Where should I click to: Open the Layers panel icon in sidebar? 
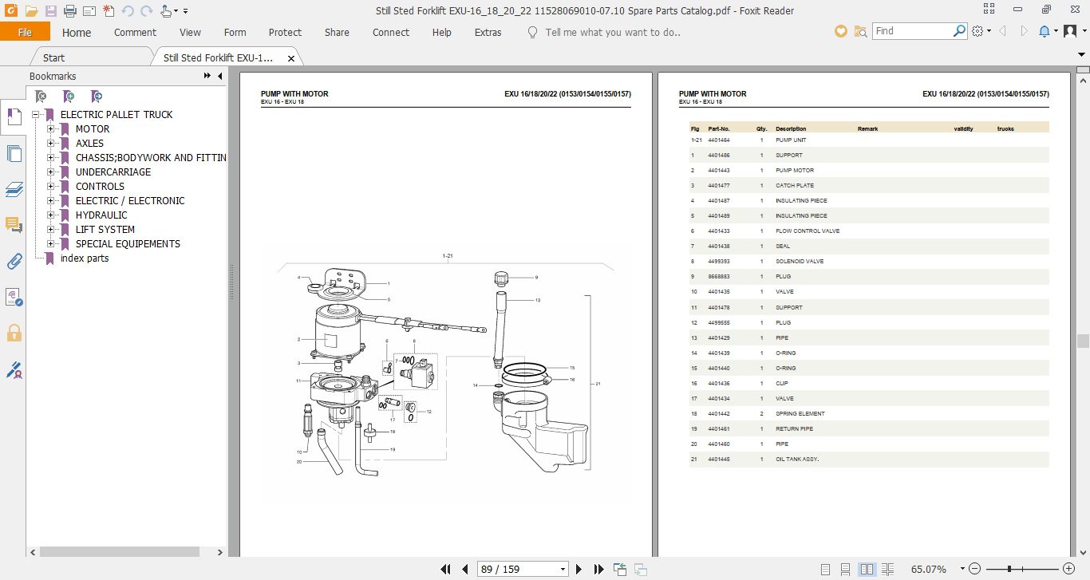coord(14,189)
